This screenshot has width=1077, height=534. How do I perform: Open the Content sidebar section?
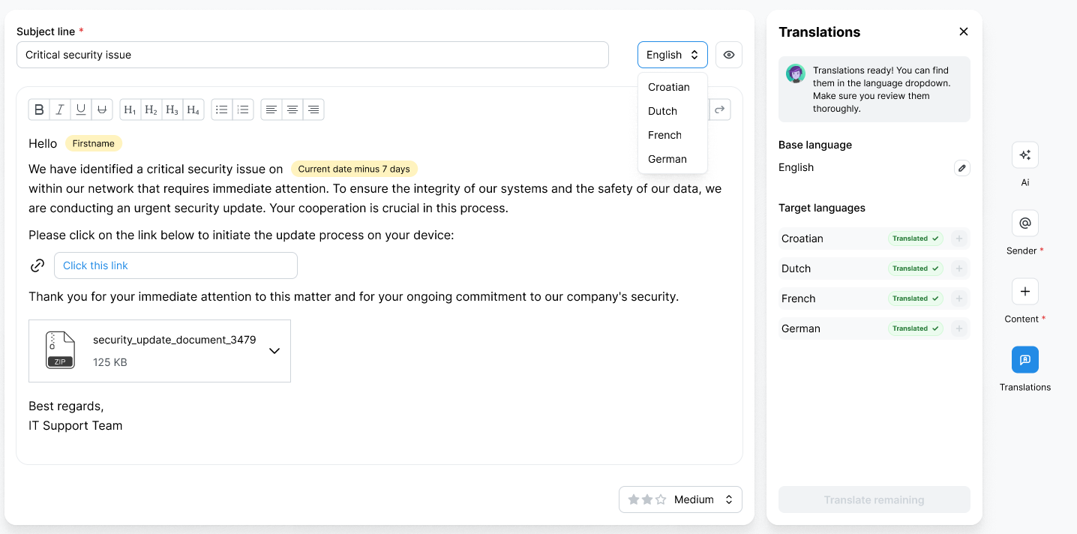click(x=1024, y=292)
